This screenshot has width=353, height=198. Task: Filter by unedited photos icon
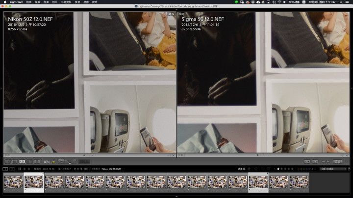click(268, 169)
